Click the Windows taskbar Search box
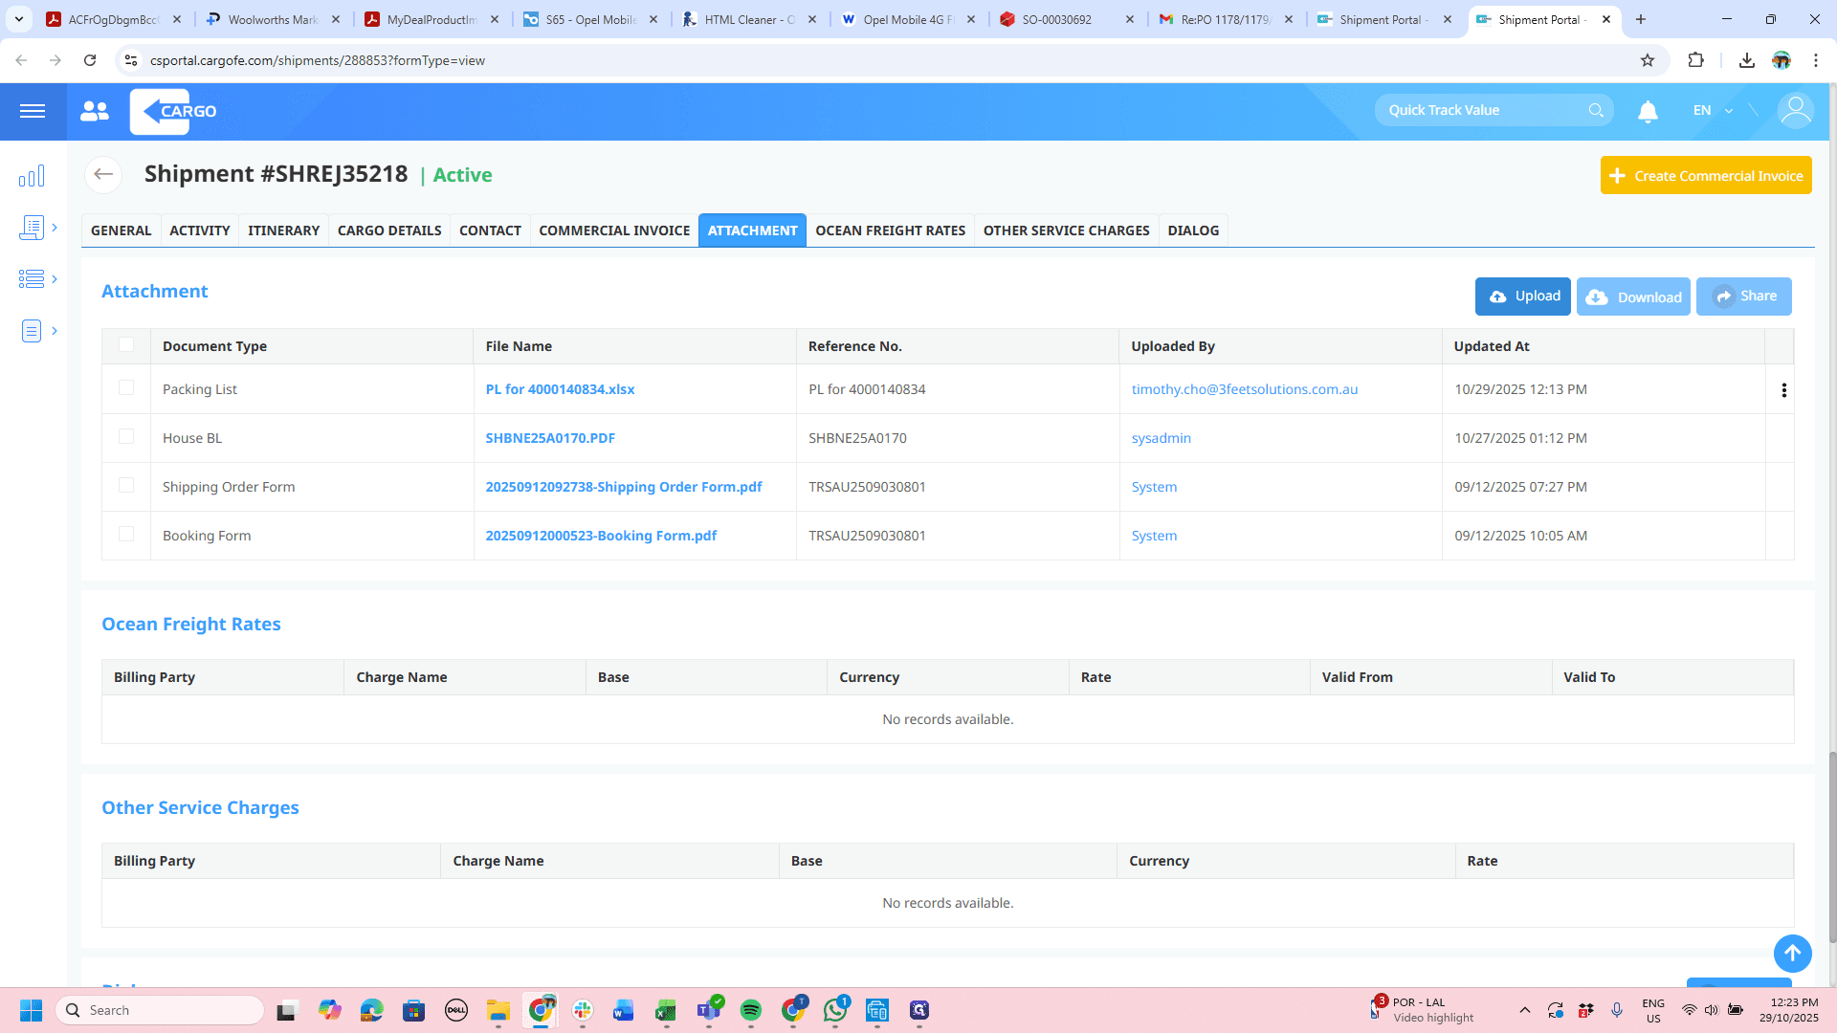This screenshot has height=1033, width=1837. point(161,1010)
